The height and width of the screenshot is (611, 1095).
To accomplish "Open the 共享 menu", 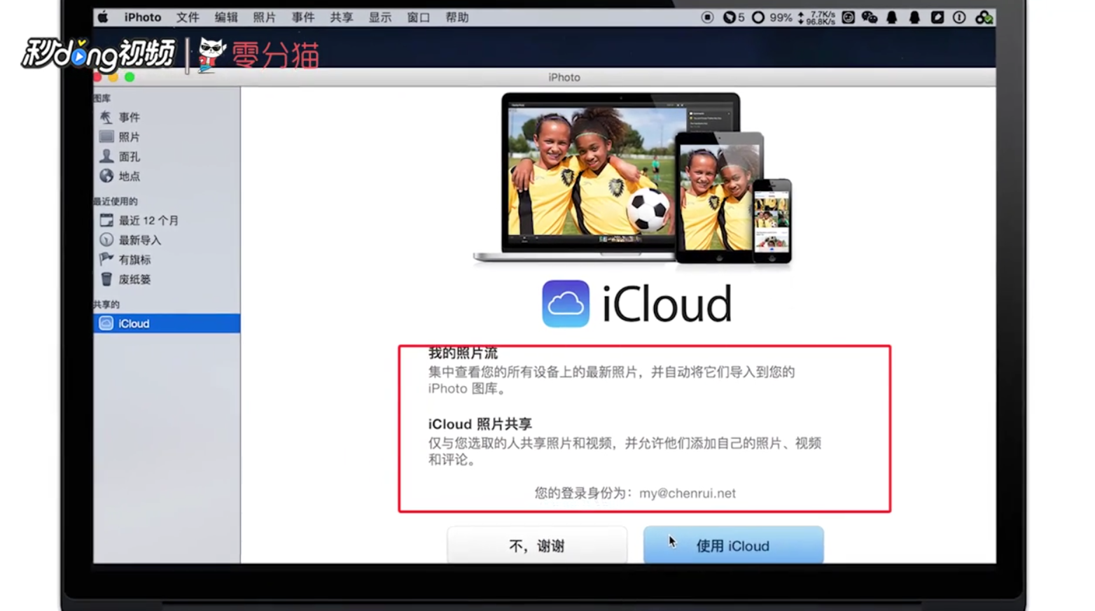I will click(341, 17).
